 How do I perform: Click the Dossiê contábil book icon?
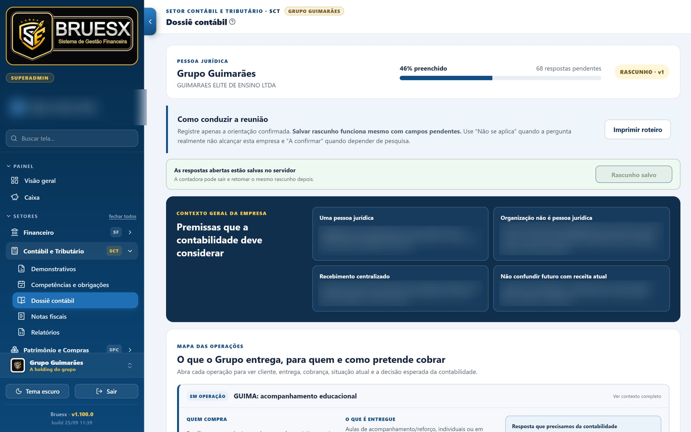pos(22,301)
